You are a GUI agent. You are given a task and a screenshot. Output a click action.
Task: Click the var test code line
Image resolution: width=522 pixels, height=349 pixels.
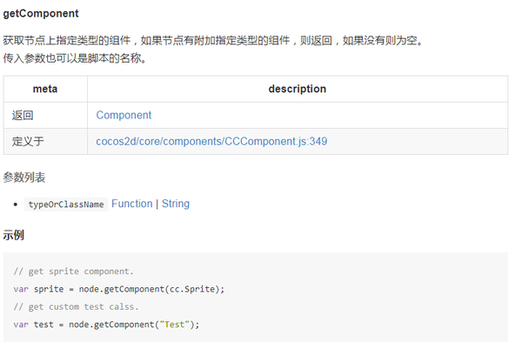[106, 324]
